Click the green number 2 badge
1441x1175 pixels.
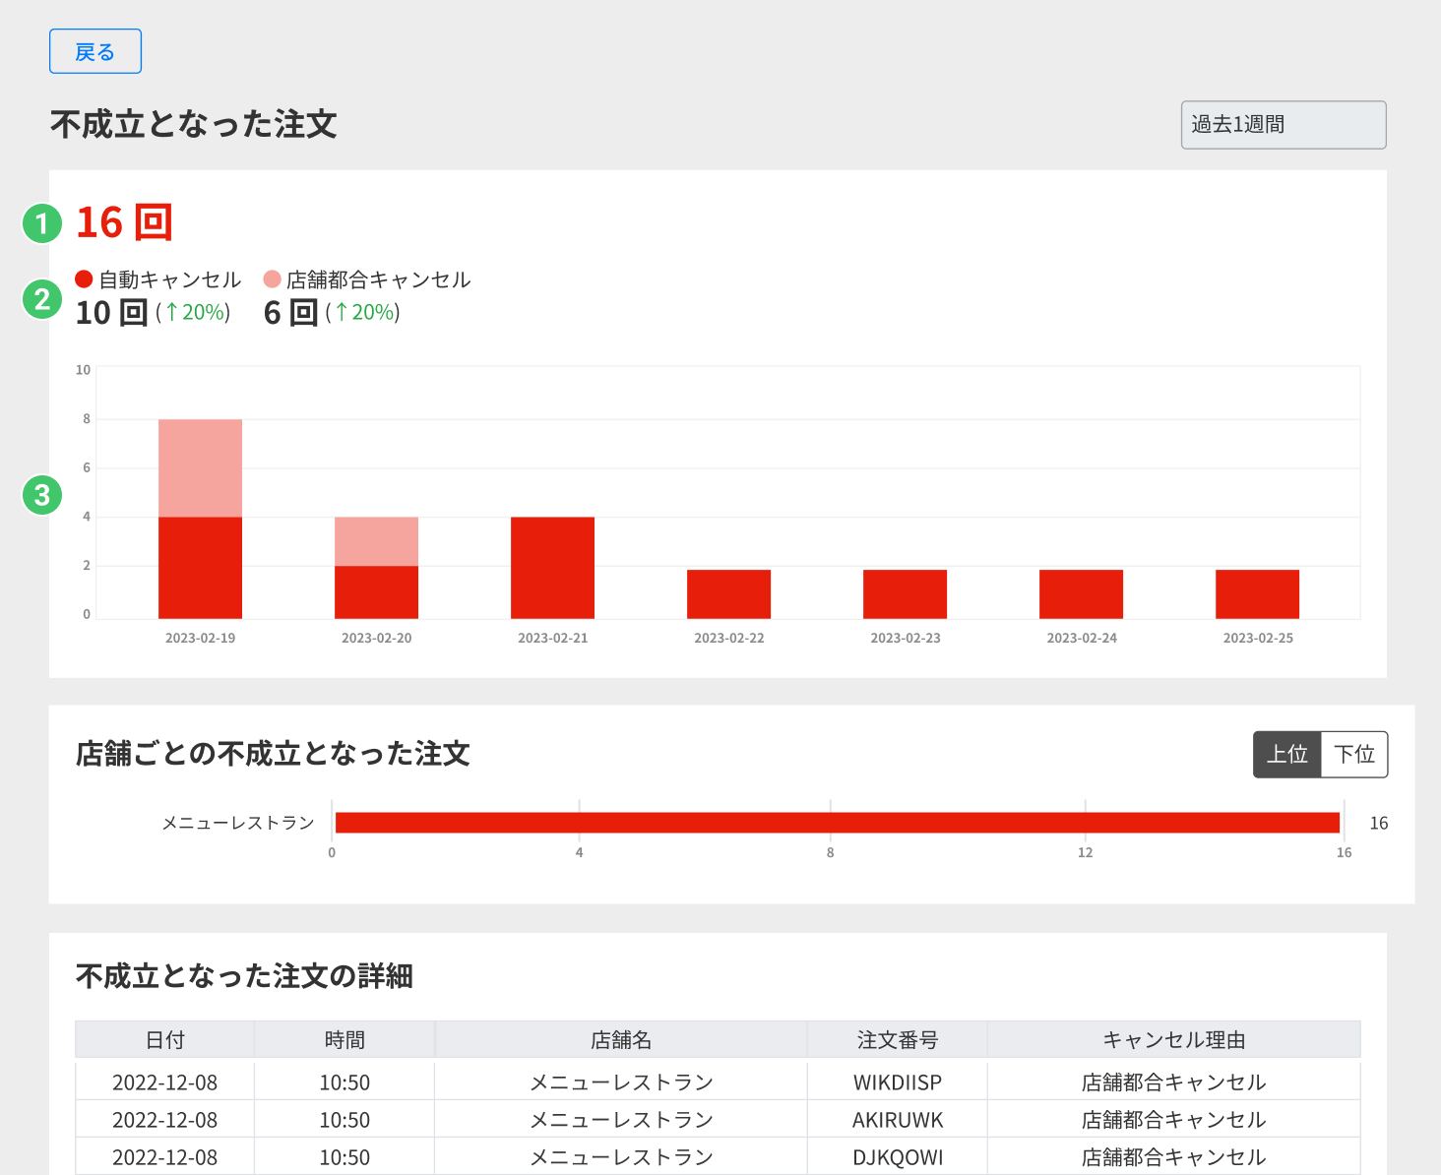[x=41, y=299]
